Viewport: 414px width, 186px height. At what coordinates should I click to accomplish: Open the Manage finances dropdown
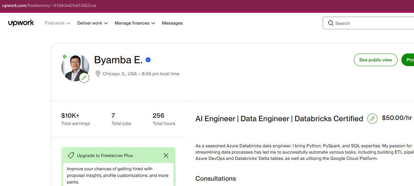(135, 23)
